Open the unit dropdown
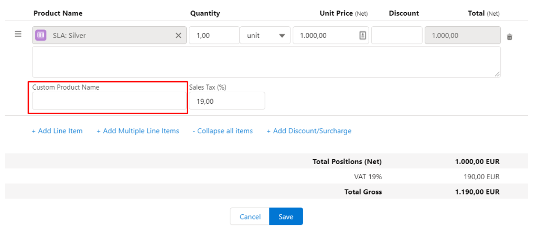The image size is (537, 229). click(x=265, y=36)
